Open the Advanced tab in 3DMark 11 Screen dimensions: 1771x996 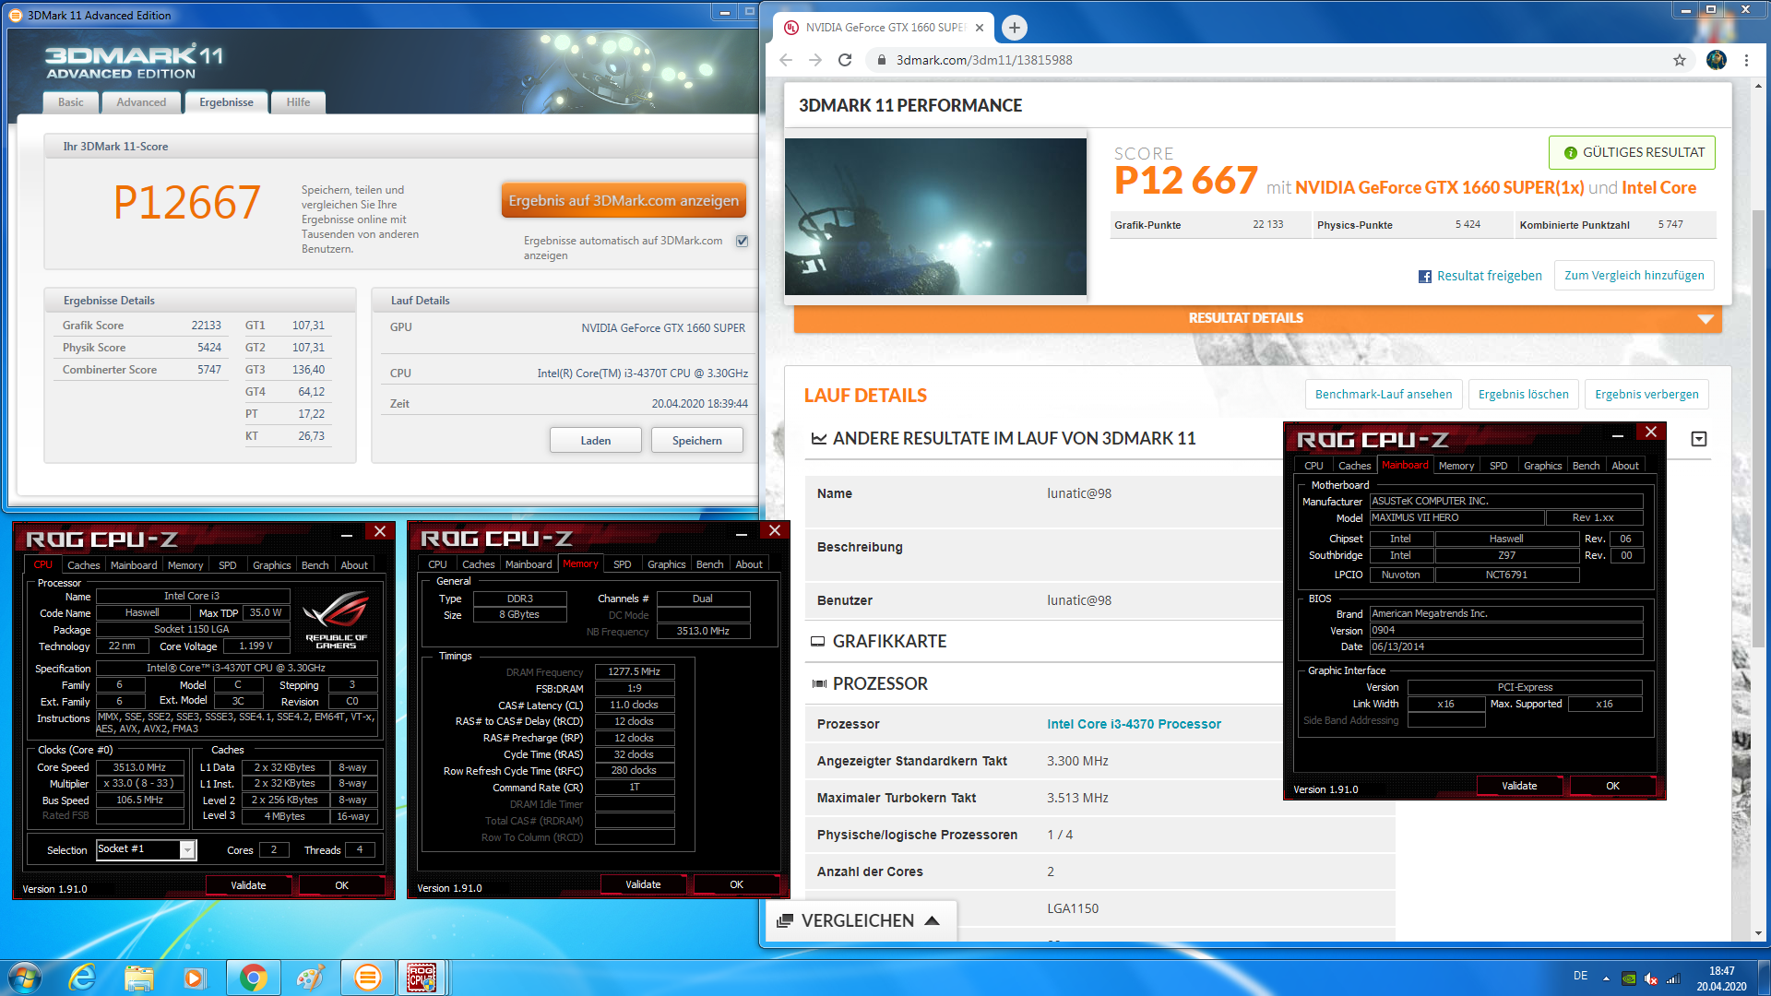pyautogui.click(x=141, y=102)
